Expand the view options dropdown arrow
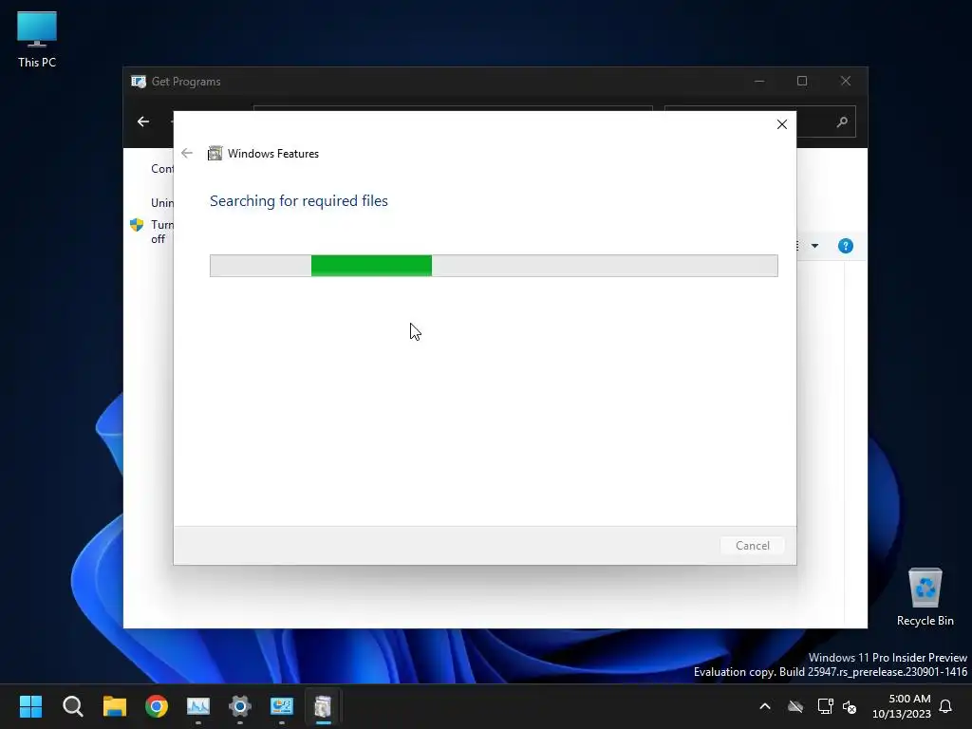Viewport: 972px width, 729px height. [x=814, y=246]
